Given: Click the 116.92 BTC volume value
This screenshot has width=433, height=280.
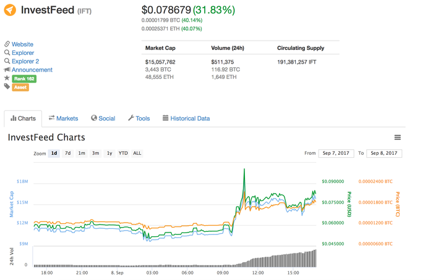Looking at the screenshot, I should (226, 70).
